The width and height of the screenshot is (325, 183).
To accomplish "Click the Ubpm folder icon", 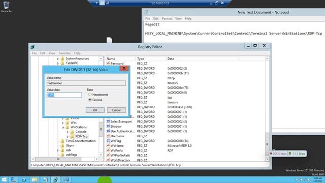I will (62, 145).
